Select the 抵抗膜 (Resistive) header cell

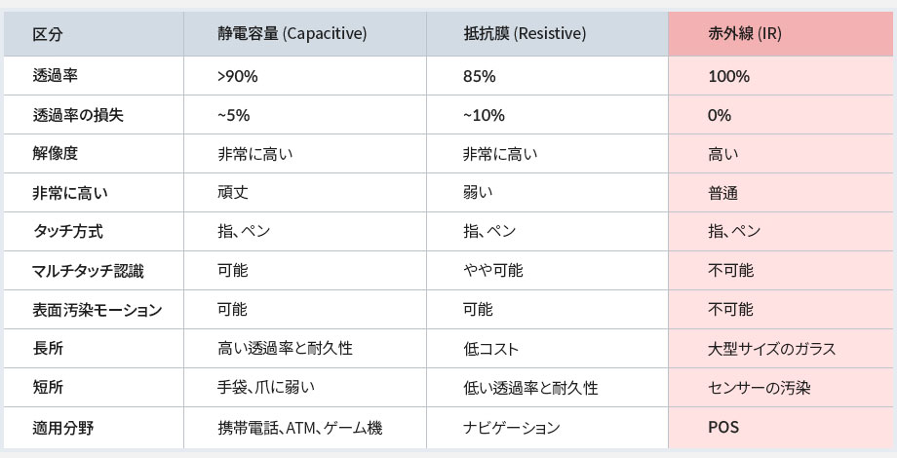547,34
